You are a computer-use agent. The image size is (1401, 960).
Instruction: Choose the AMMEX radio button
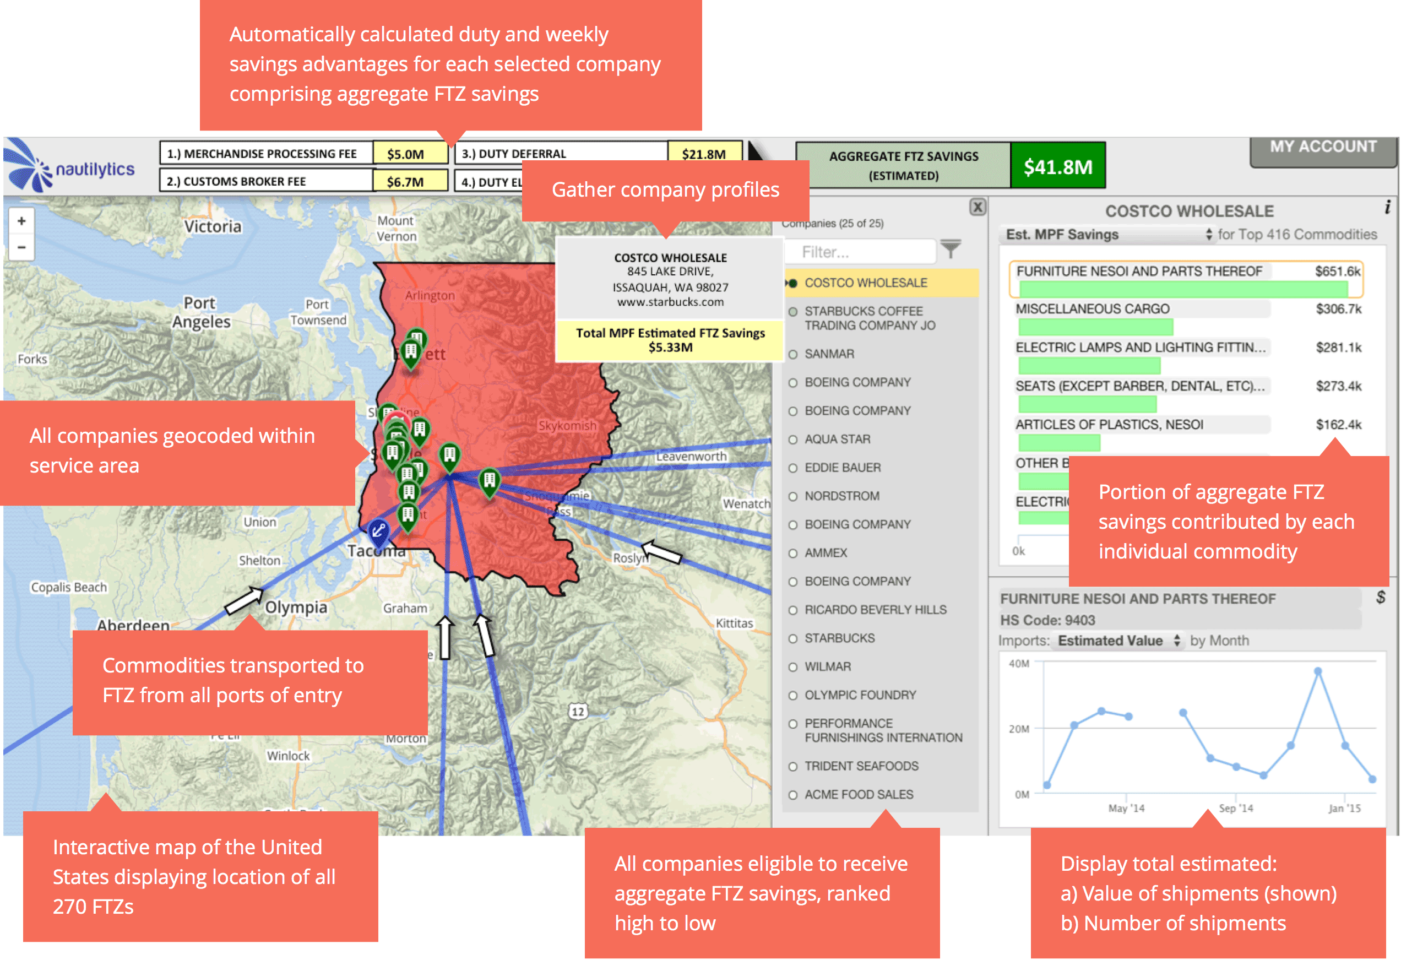792,554
